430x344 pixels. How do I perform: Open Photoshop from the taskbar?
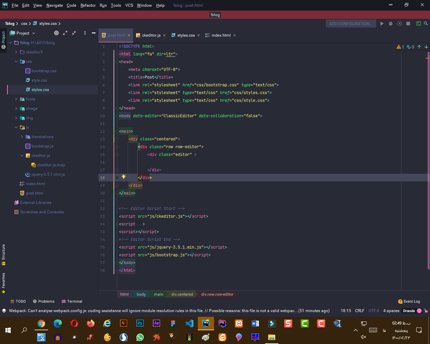point(140,324)
